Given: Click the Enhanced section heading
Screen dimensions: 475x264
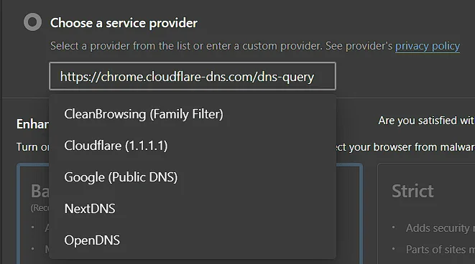Looking at the screenshot, I should coord(33,124).
